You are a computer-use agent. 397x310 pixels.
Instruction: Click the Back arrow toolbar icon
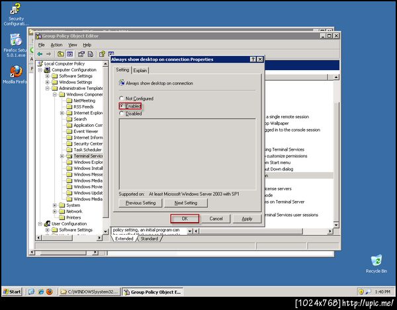40,54
